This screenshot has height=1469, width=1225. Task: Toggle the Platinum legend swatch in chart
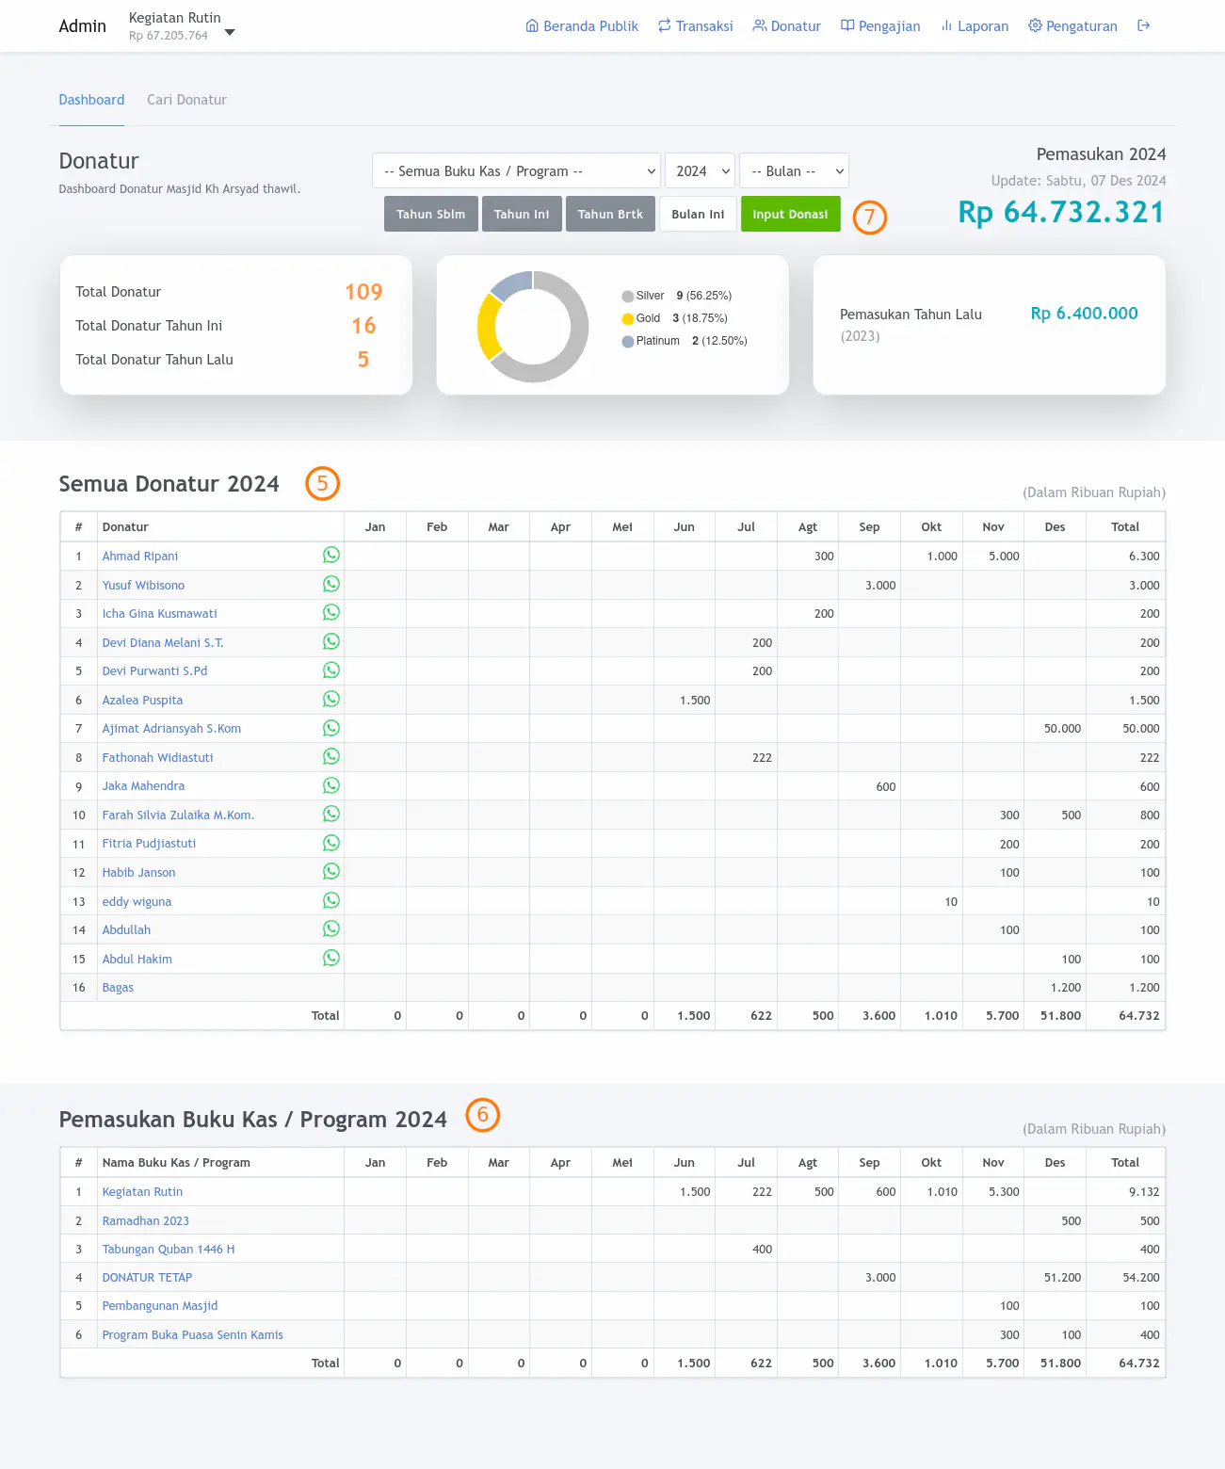(x=628, y=341)
